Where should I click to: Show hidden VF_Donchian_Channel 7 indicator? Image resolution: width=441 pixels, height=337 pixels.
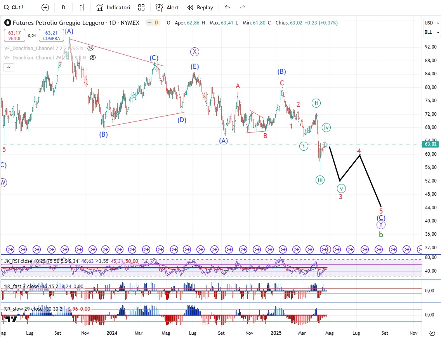coord(90,48)
